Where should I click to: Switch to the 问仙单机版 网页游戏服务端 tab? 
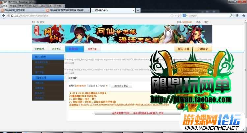(68, 10)
